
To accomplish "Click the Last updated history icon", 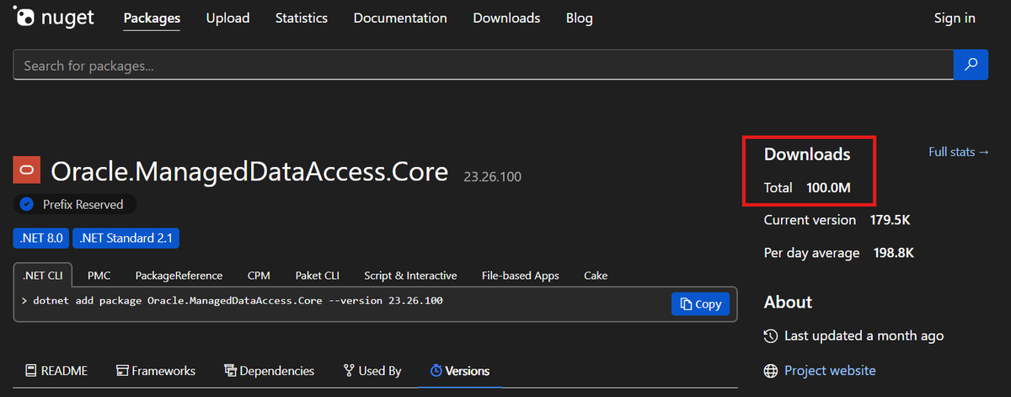I will click(770, 335).
